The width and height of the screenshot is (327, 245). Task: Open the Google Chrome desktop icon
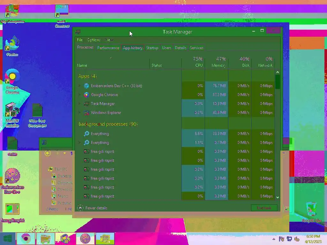coord(12,81)
